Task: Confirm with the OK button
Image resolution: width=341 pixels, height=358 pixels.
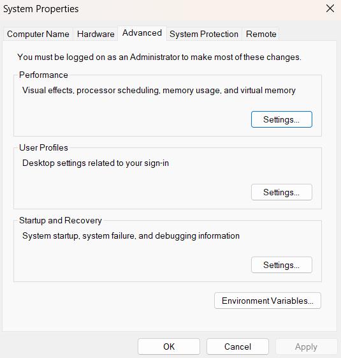Action: pyautogui.click(x=169, y=347)
